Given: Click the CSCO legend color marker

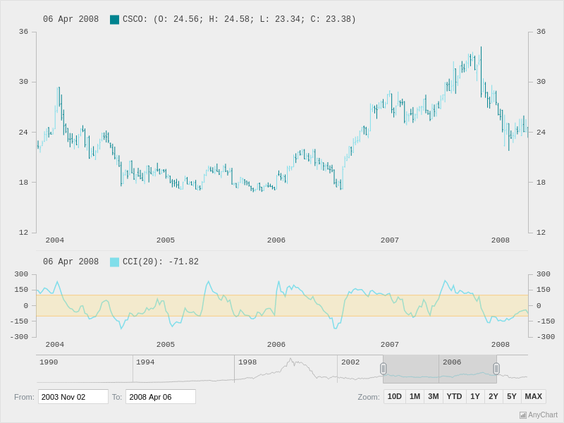Looking at the screenshot, I should (x=114, y=20).
